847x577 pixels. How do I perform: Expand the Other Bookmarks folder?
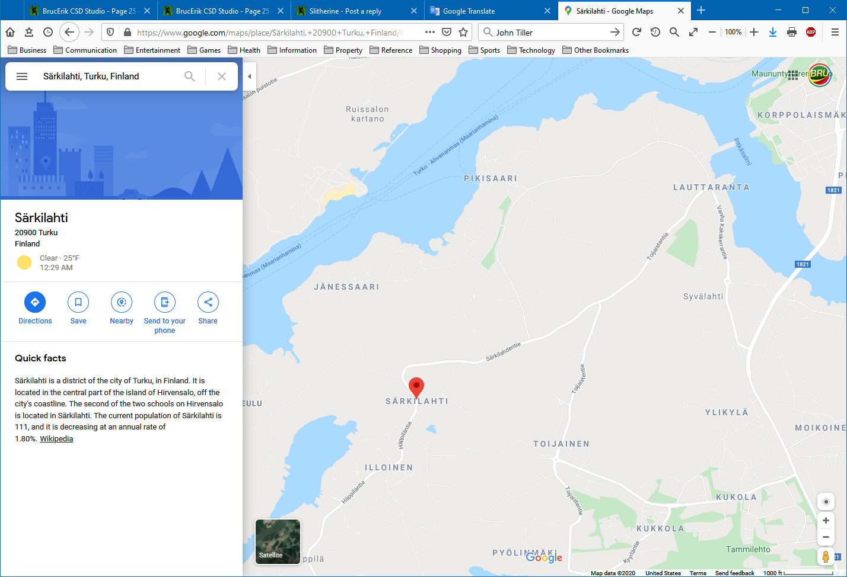(596, 50)
